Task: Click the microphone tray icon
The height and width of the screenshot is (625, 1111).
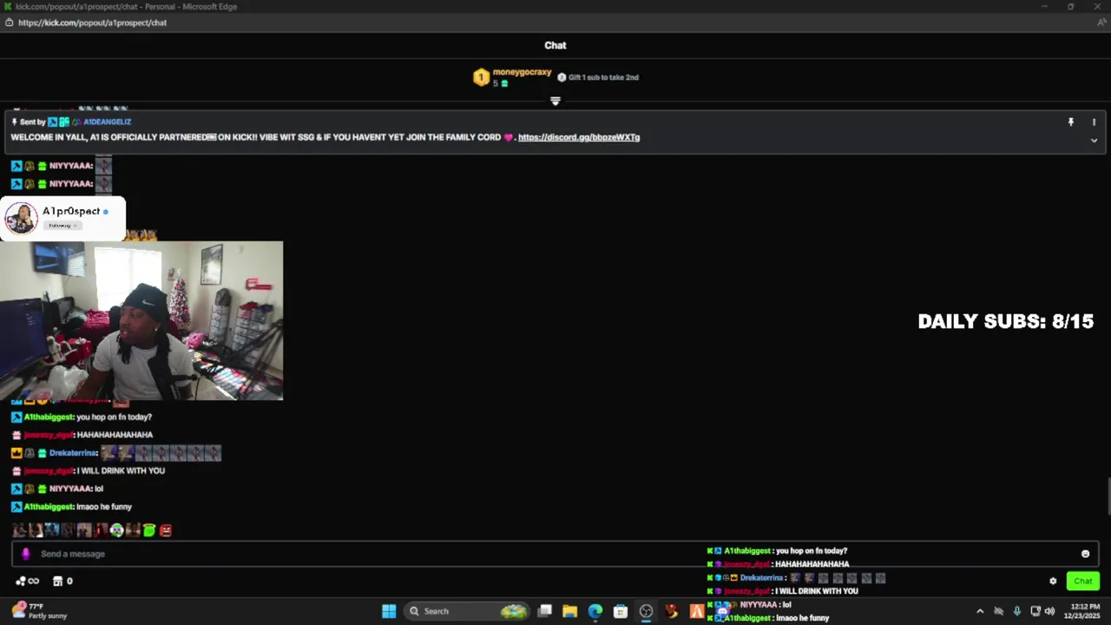Action: tap(1016, 611)
